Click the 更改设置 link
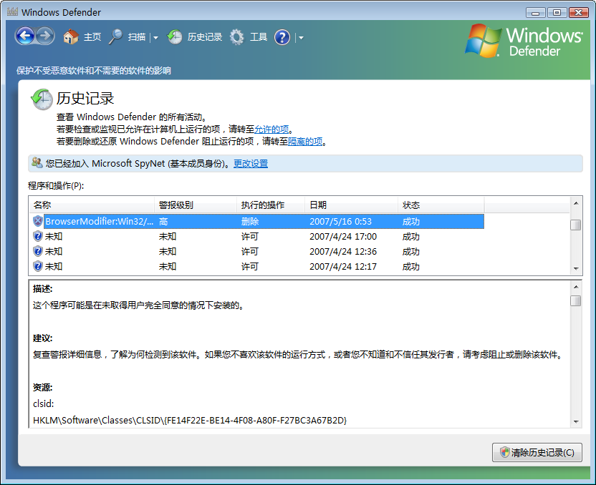Viewport: 596px width, 485px height. [251, 164]
